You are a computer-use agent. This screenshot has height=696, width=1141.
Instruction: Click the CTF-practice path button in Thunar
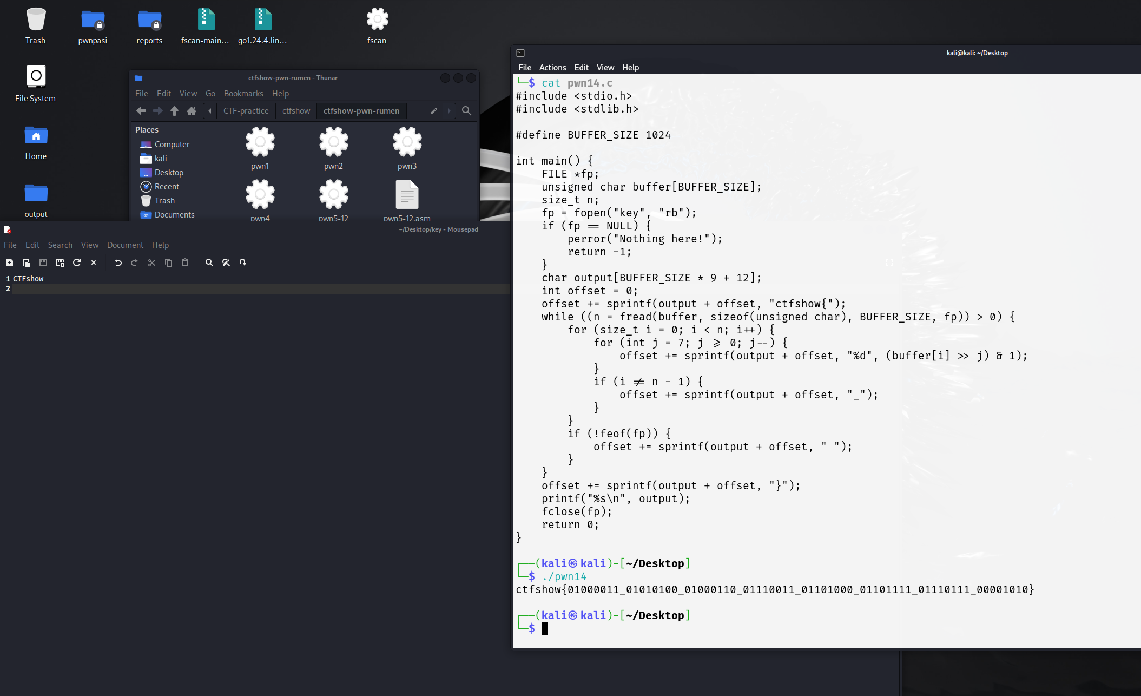coord(246,111)
